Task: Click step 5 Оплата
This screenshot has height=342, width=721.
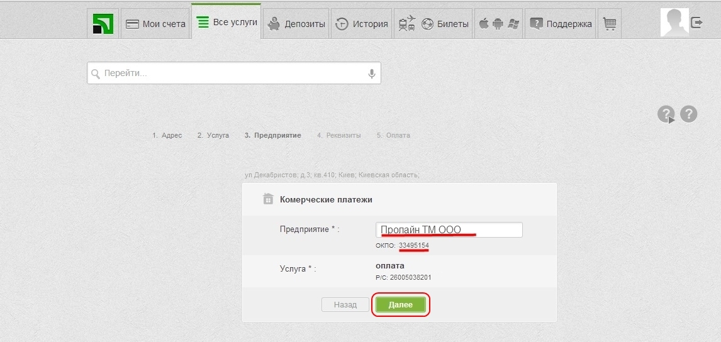Action: click(x=393, y=136)
